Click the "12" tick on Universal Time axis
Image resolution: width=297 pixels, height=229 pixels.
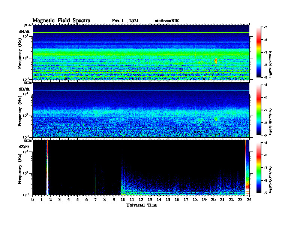coord(141,199)
